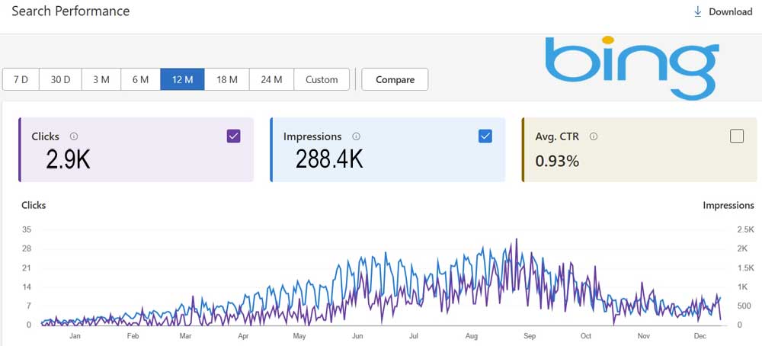
Task: Click the 2.9K clicks value
Action: point(68,159)
